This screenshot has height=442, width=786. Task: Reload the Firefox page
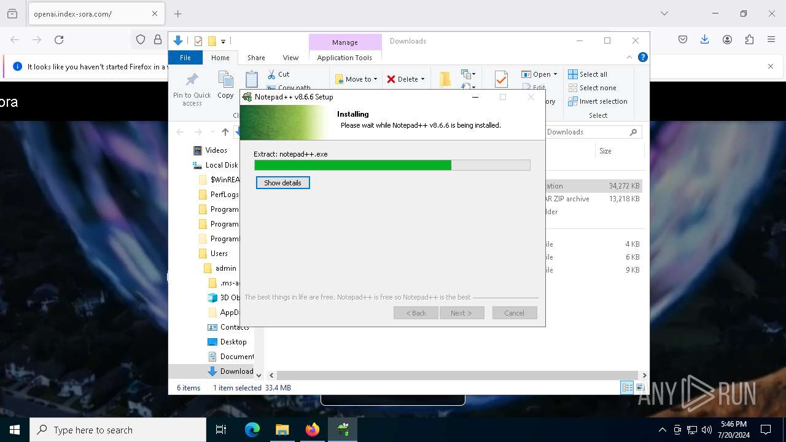click(x=59, y=40)
